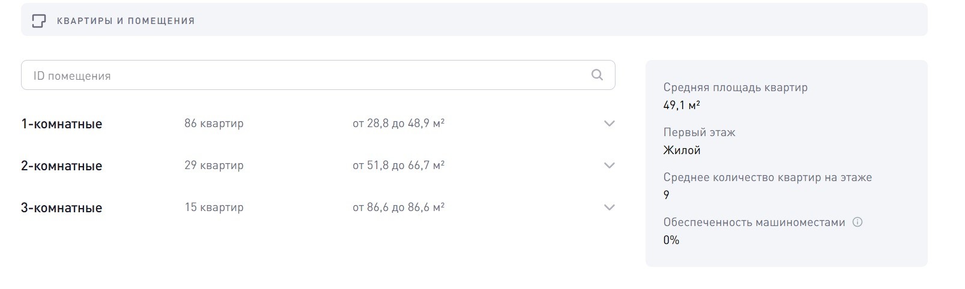Click the 0% parking availability value
Screen dimensions: 965x289
pyautogui.click(x=671, y=240)
